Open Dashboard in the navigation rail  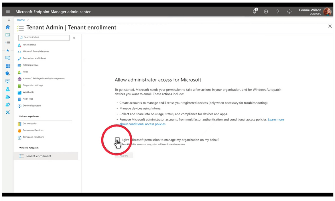[8, 35]
